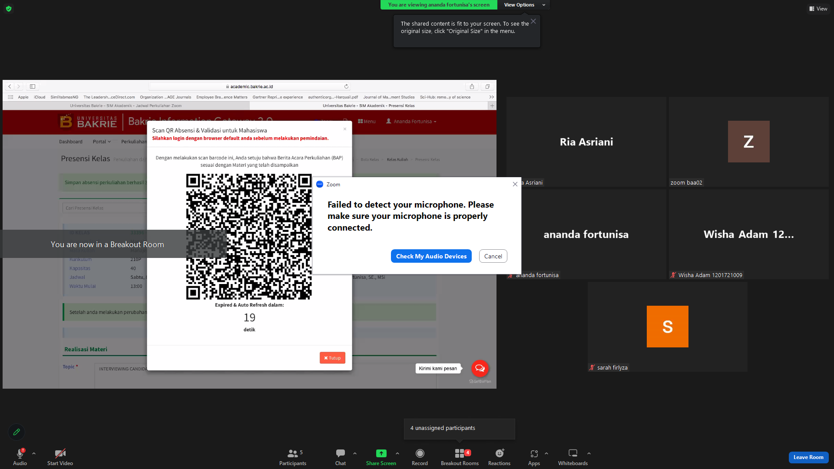834x469 pixels.
Task: Open the Menu grid in Bakrie header
Action: [367, 122]
